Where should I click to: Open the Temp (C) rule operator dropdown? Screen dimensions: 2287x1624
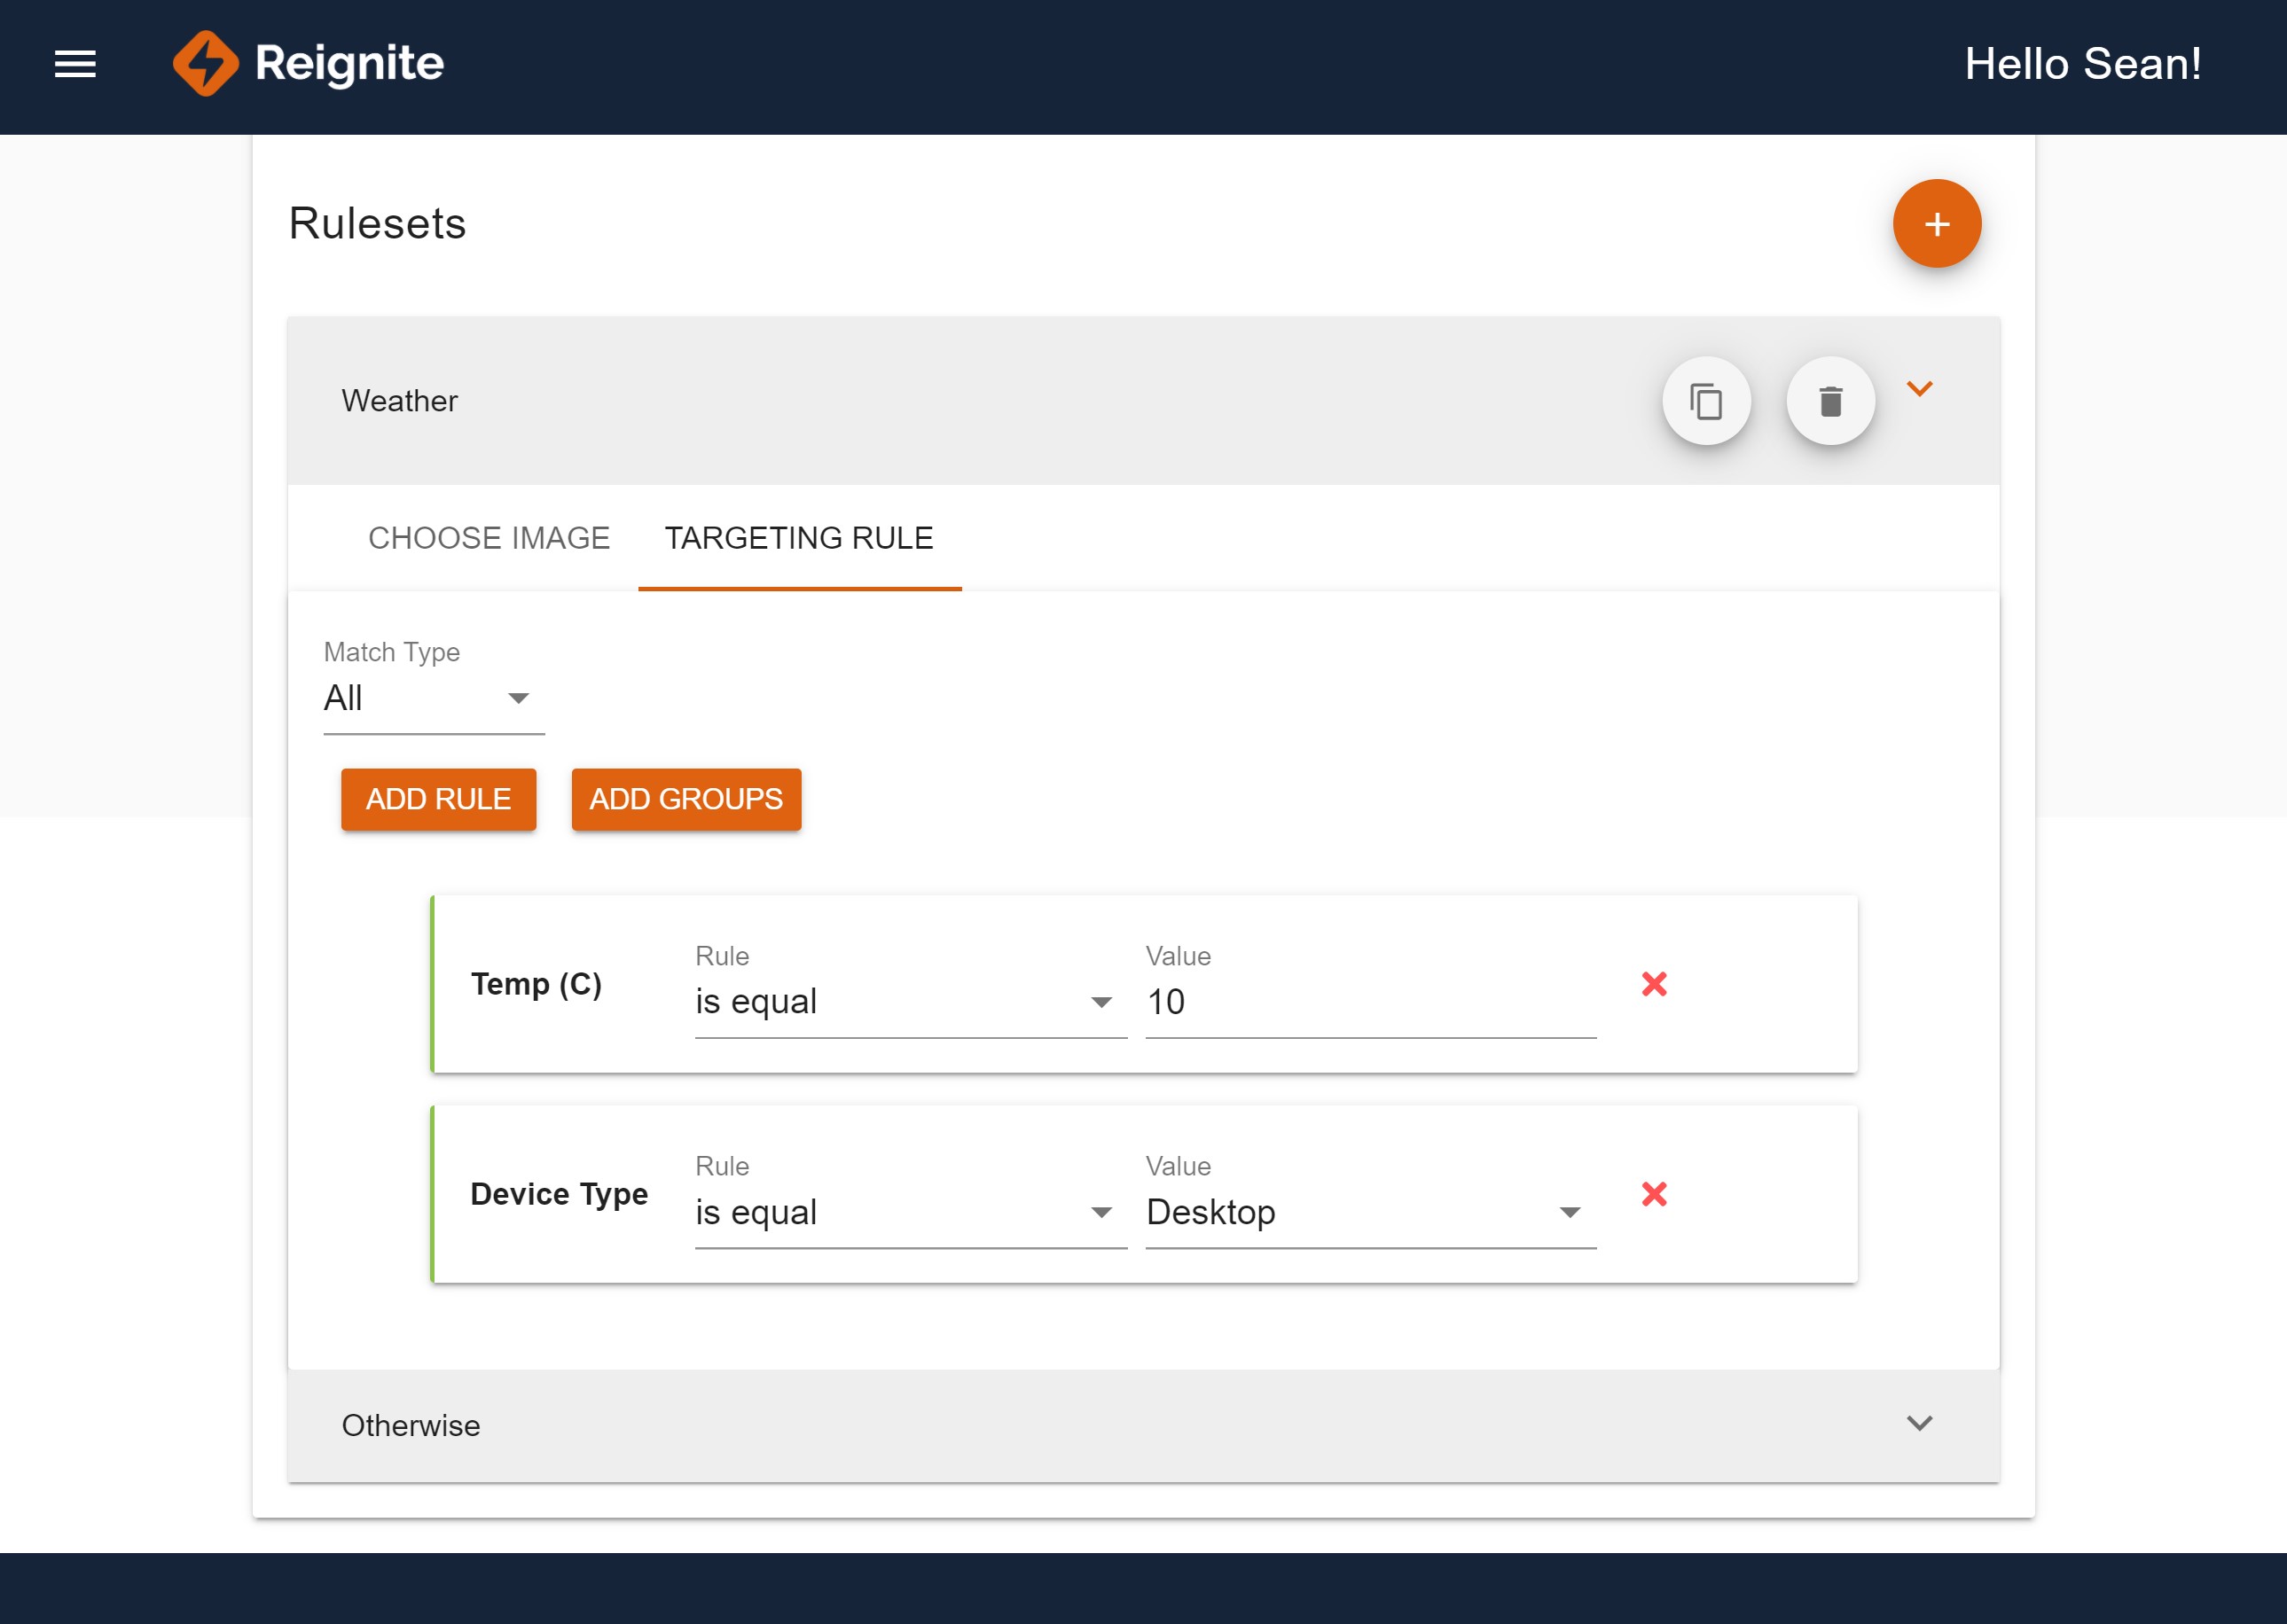pos(910,1002)
